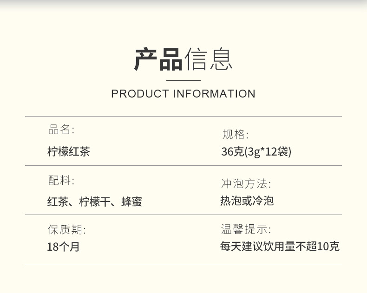Click the long divider line above 品名

pyautogui.click(x=183, y=117)
